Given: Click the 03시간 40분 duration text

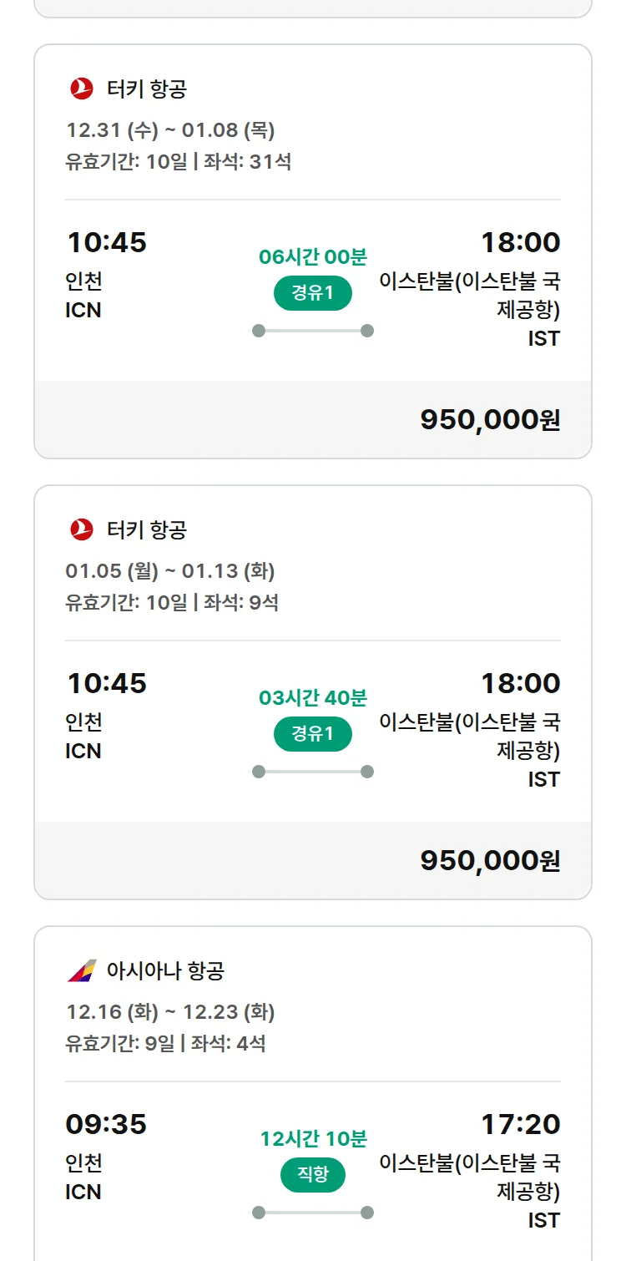Looking at the screenshot, I should tap(313, 698).
